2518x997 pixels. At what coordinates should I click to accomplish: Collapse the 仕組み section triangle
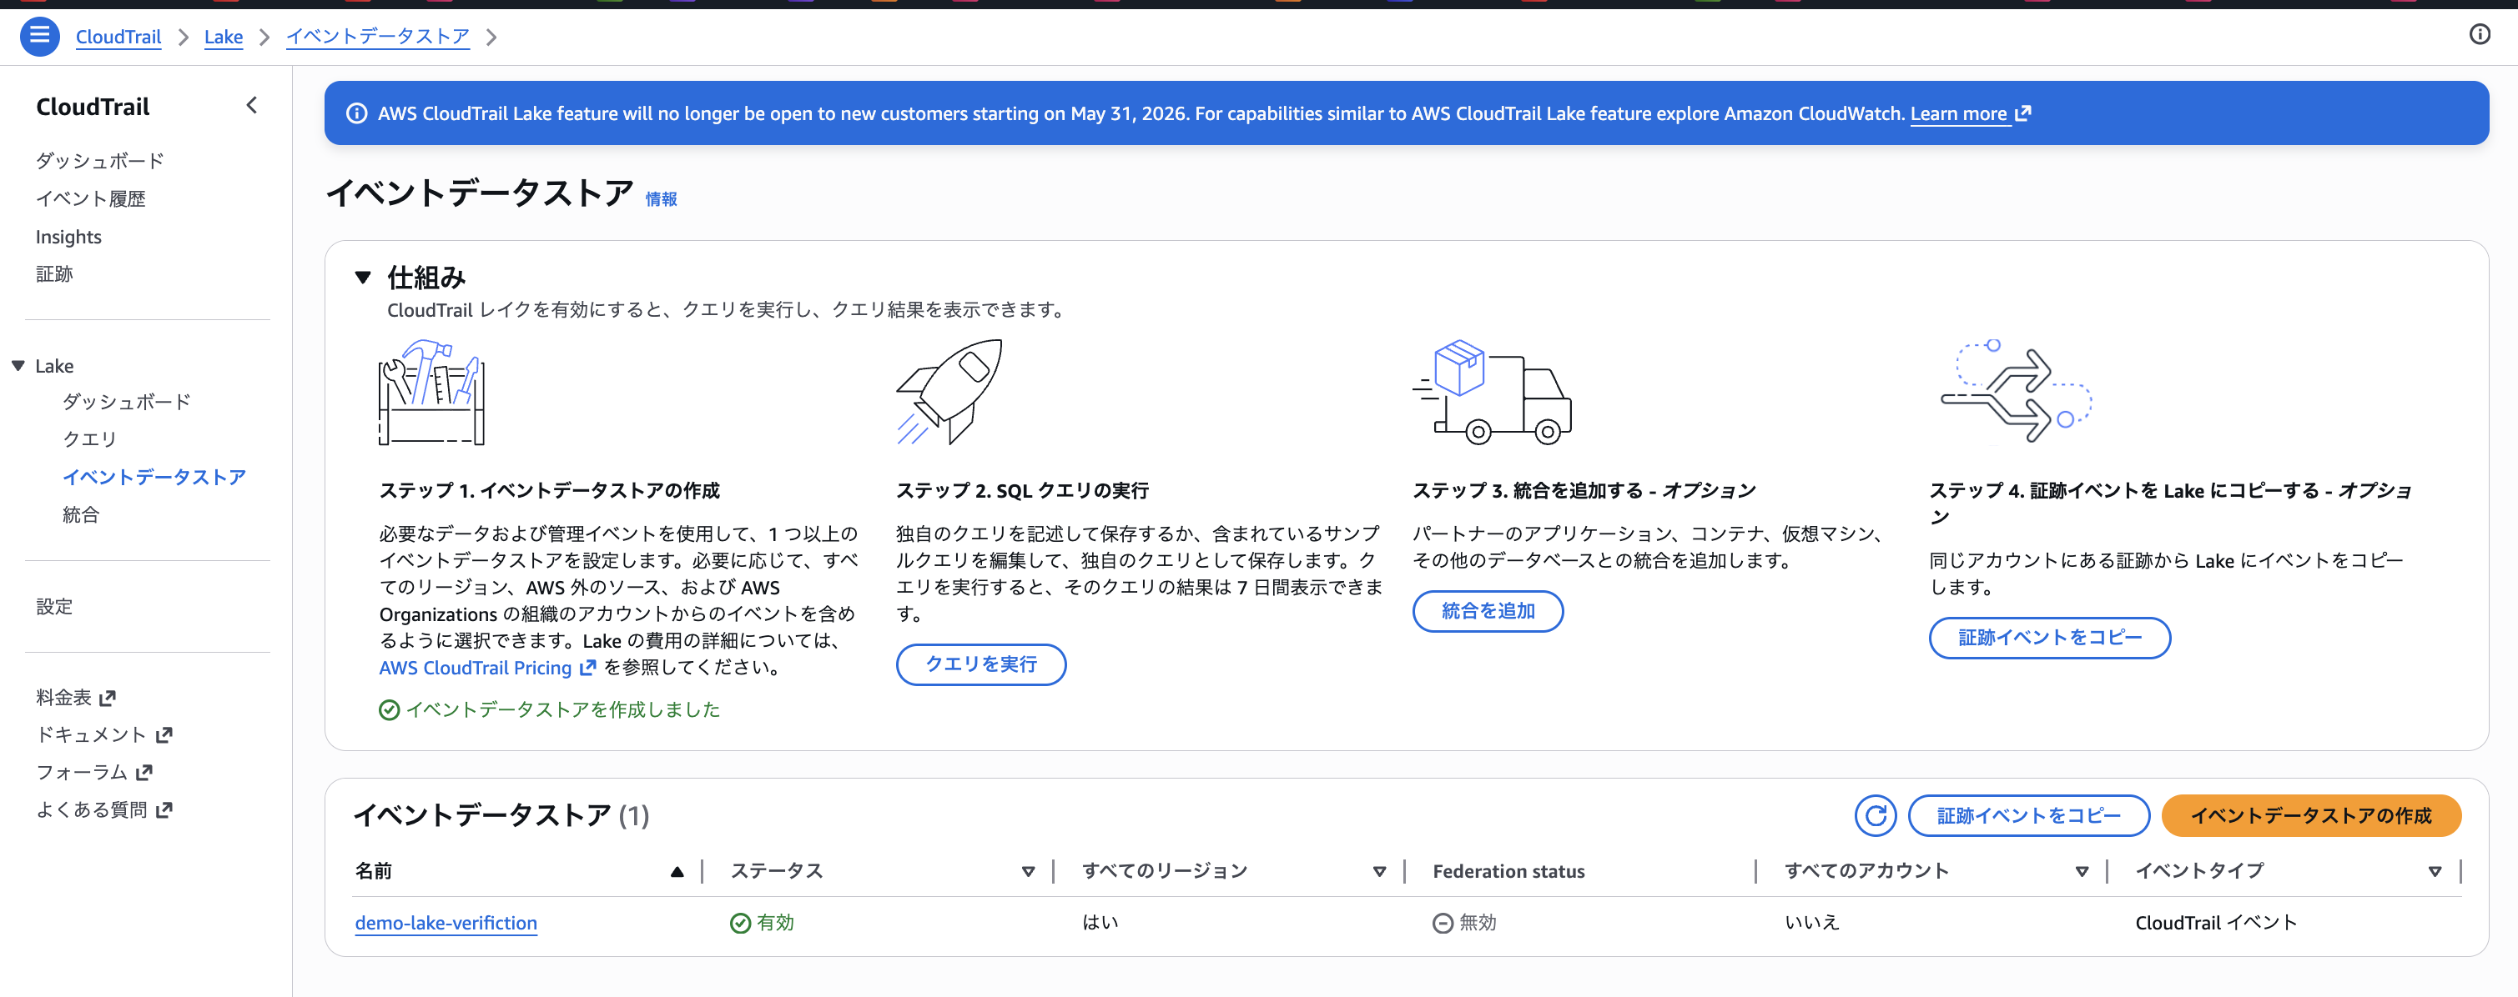pos(363,278)
